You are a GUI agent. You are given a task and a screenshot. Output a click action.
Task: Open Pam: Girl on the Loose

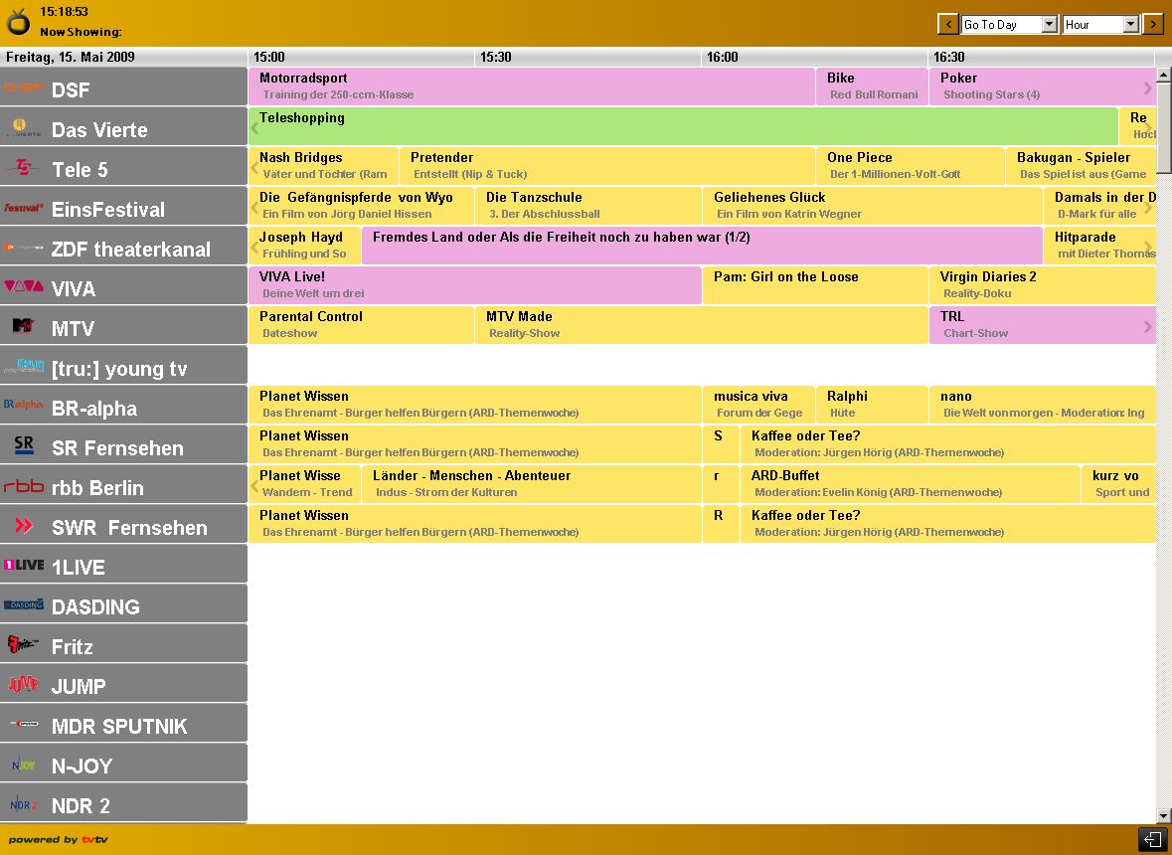pos(815,284)
